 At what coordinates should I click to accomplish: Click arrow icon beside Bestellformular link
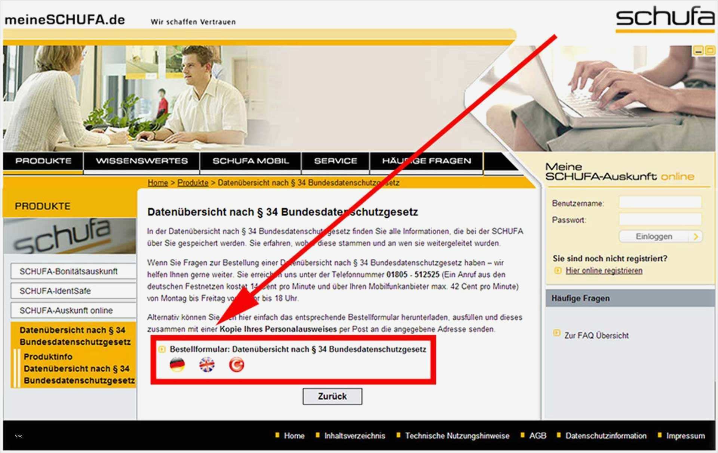click(162, 349)
